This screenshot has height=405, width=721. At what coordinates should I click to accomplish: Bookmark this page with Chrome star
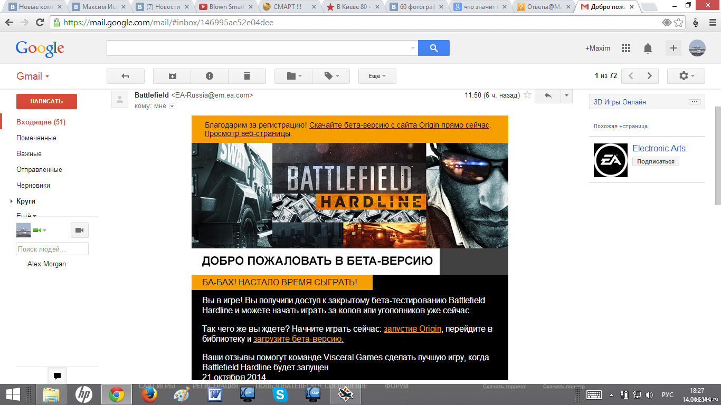[679, 23]
